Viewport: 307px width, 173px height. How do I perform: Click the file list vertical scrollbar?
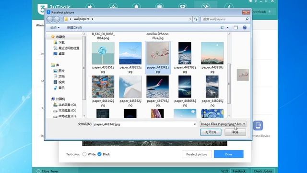[229, 84]
